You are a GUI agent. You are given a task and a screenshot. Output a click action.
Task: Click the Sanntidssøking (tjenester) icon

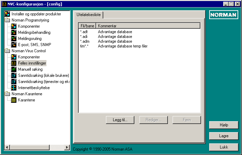point(14,82)
